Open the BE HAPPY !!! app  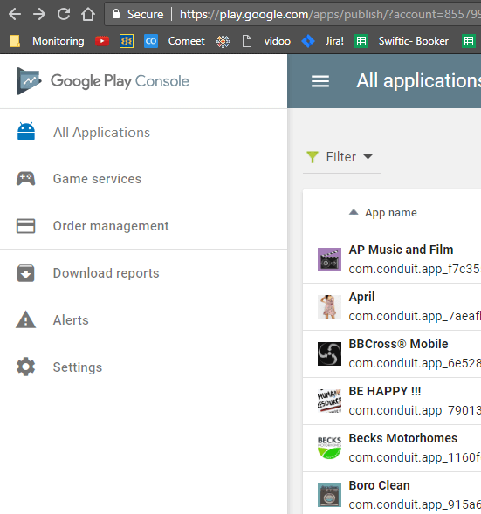(x=385, y=392)
